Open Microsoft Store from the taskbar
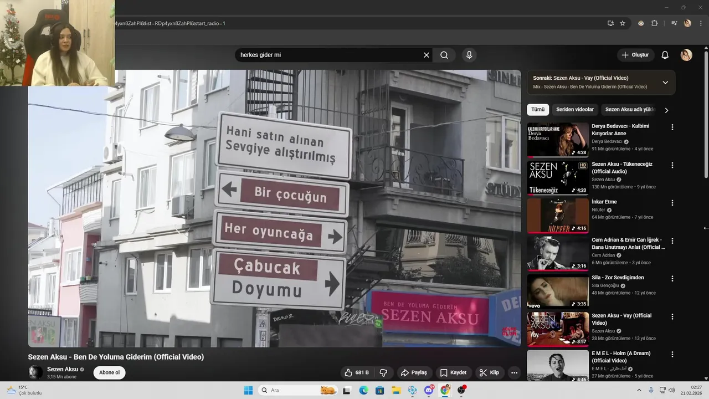Image resolution: width=709 pixels, height=399 pixels. [380, 390]
